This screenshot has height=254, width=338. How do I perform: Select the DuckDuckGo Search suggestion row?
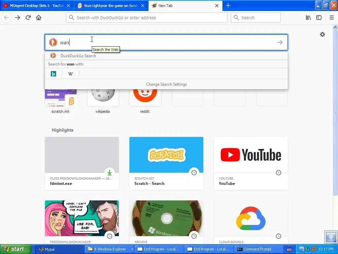click(166, 56)
